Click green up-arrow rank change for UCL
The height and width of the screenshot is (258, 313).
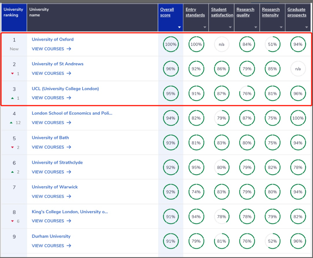[12, 98]
